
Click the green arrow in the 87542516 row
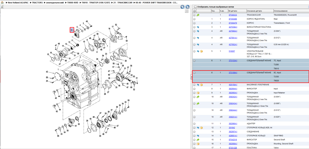pyautogui.click(x=198, y=139)
